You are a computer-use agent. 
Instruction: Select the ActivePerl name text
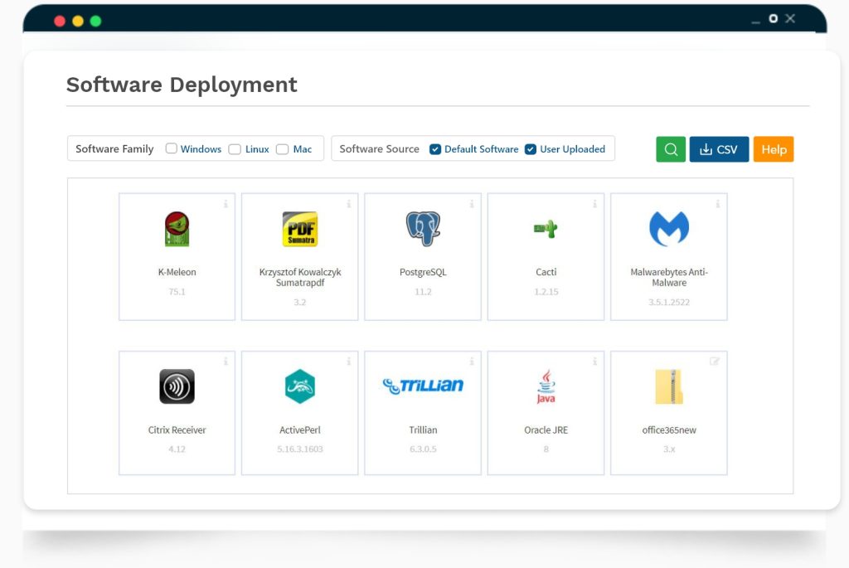(300, 430)
